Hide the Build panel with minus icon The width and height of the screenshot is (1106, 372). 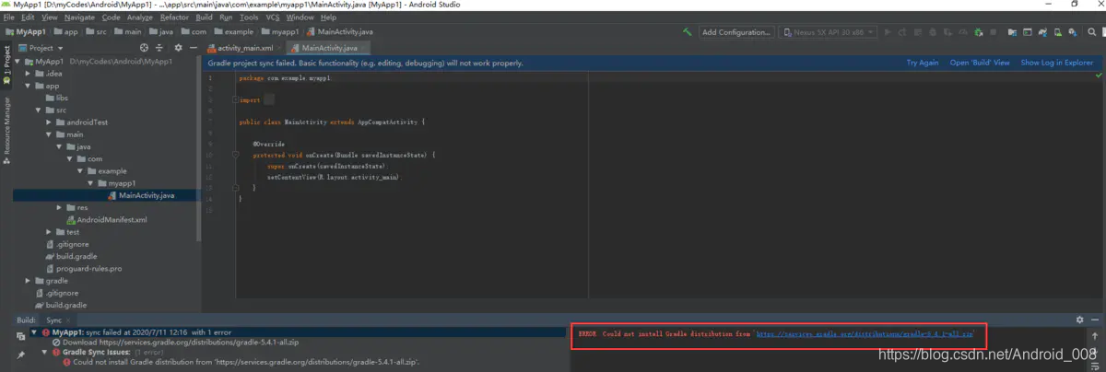pyautogui.click(x=1095, y=320)
